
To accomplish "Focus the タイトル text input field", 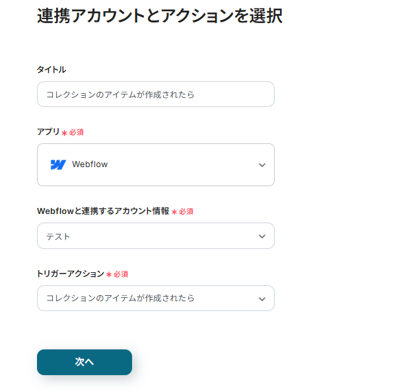I will [155, 94].
